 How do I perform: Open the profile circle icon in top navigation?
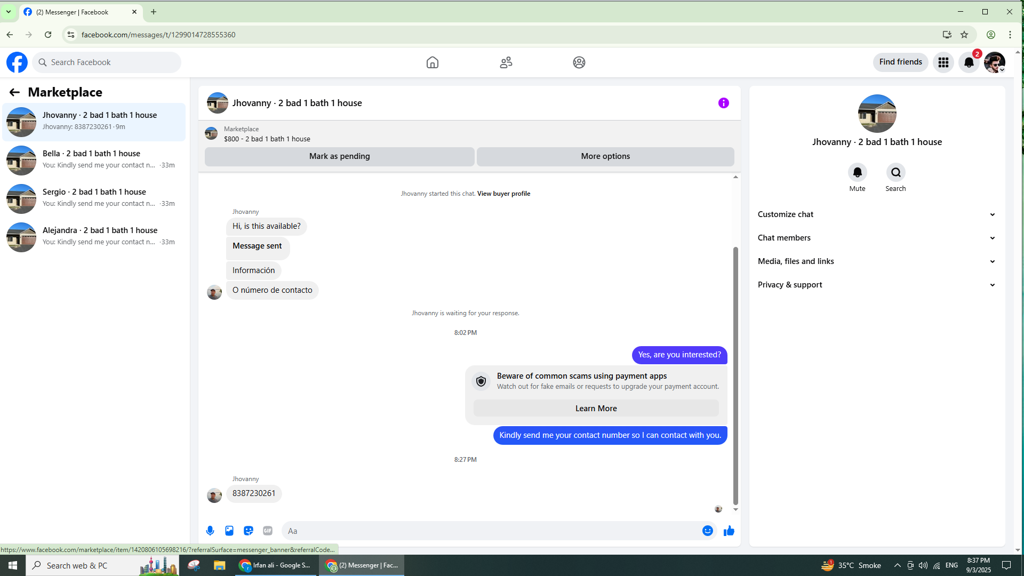point(579,62)
